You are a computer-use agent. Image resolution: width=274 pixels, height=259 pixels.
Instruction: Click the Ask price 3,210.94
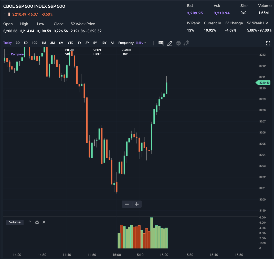(x=222, y=13)
